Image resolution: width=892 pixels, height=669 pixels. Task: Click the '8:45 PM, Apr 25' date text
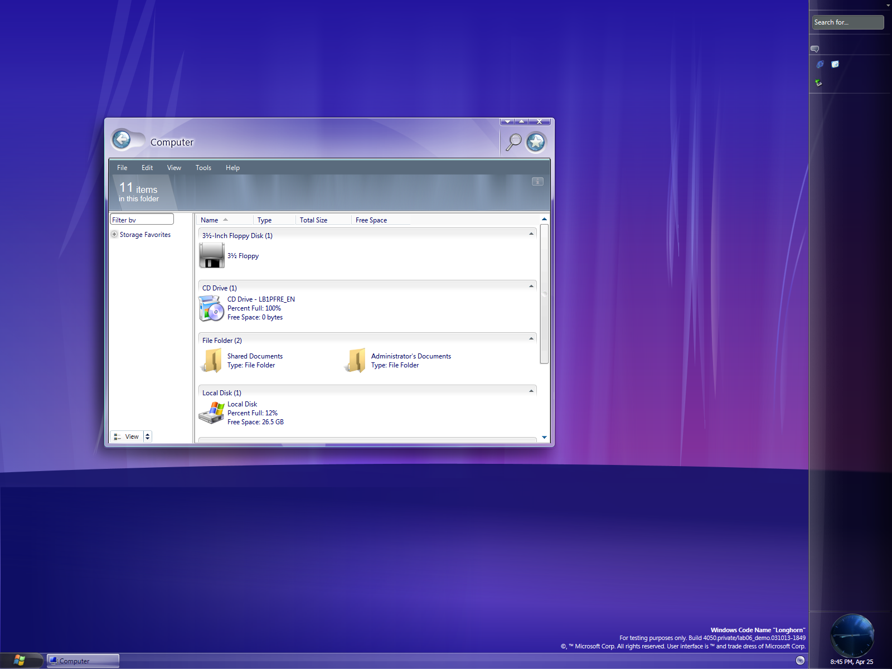[852, 662]
